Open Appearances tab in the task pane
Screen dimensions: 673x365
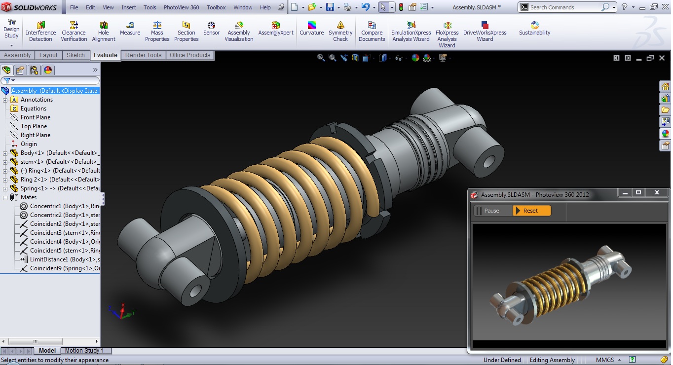[666, 134]
